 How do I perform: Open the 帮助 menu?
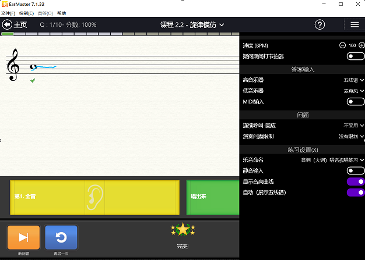62,13
